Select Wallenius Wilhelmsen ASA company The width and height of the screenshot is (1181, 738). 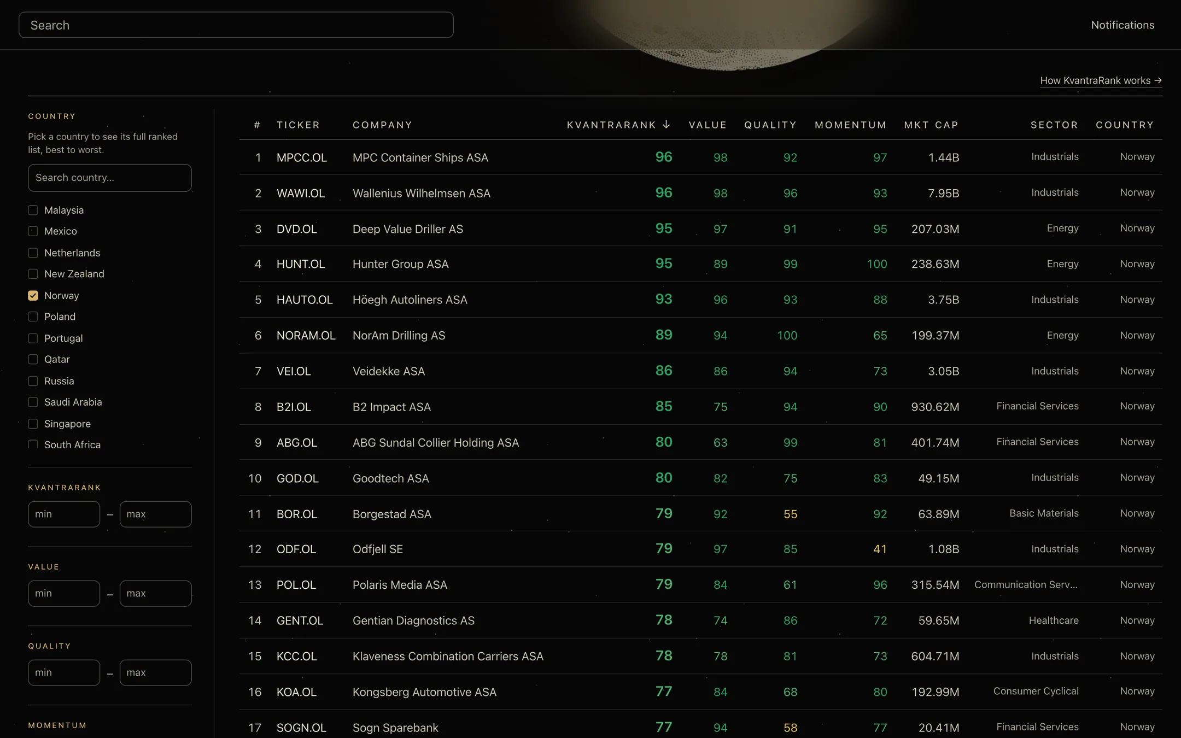click(421, 193)
